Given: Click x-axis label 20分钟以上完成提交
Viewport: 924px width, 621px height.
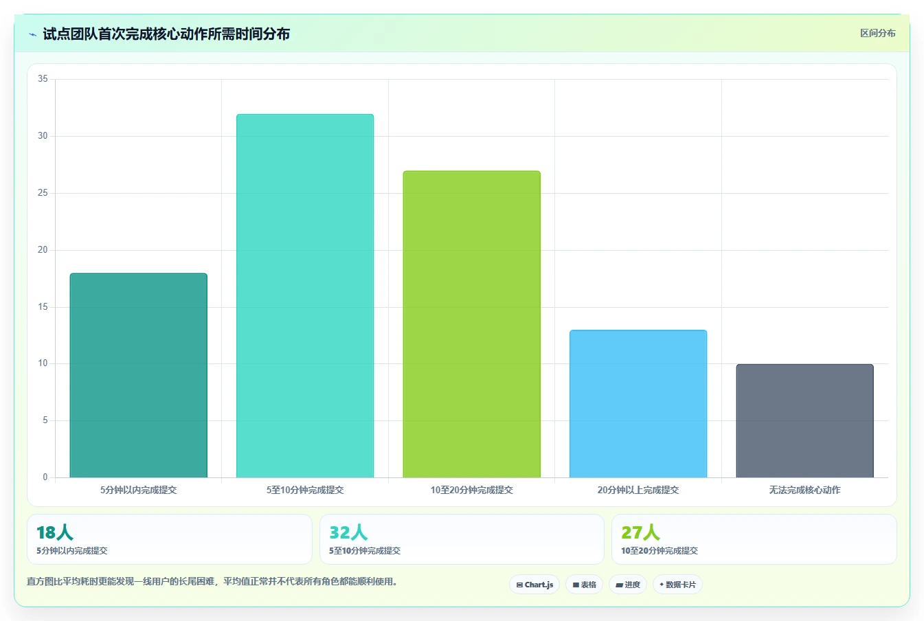Looking at the screenshot, I should tap(638, 490).
